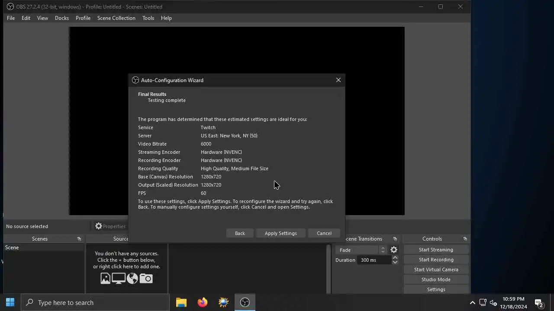Open the Windows Start menu
The image size is (554, 311).
click(10, 302)
